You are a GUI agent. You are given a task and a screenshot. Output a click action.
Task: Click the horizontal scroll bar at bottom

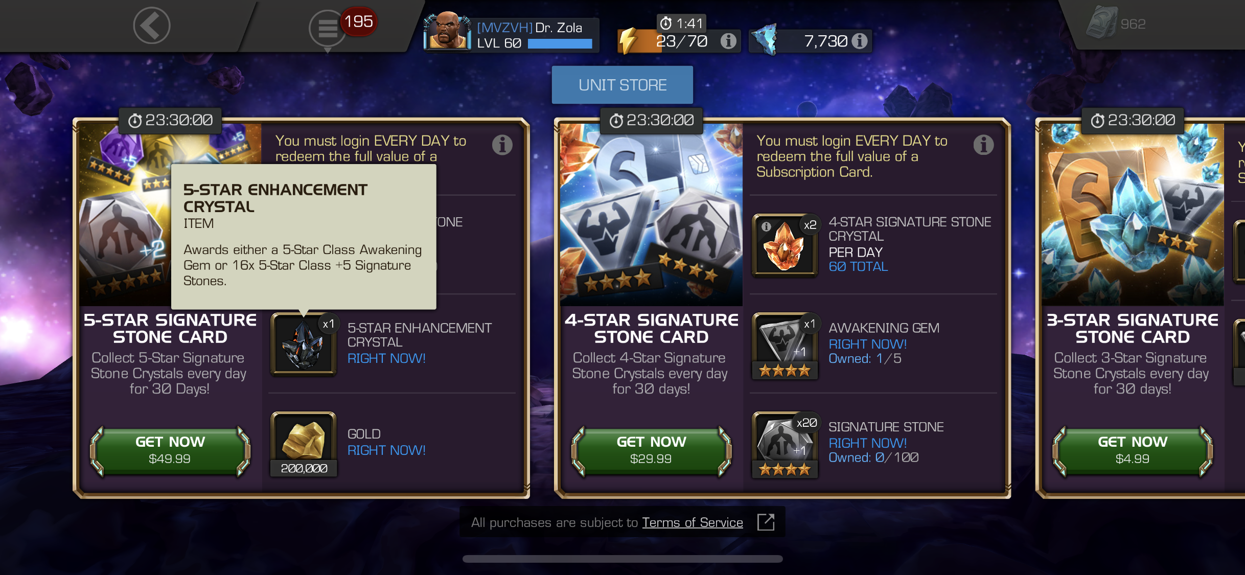point(622,559)
